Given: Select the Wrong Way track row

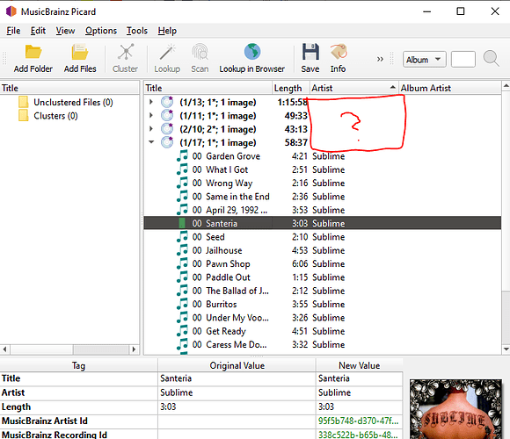Looking at the screenshot, I should 323,184.
